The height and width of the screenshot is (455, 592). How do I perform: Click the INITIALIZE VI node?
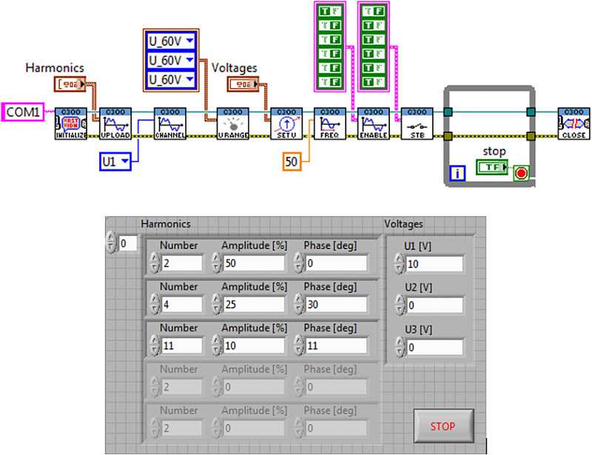(x=70, y=124)
